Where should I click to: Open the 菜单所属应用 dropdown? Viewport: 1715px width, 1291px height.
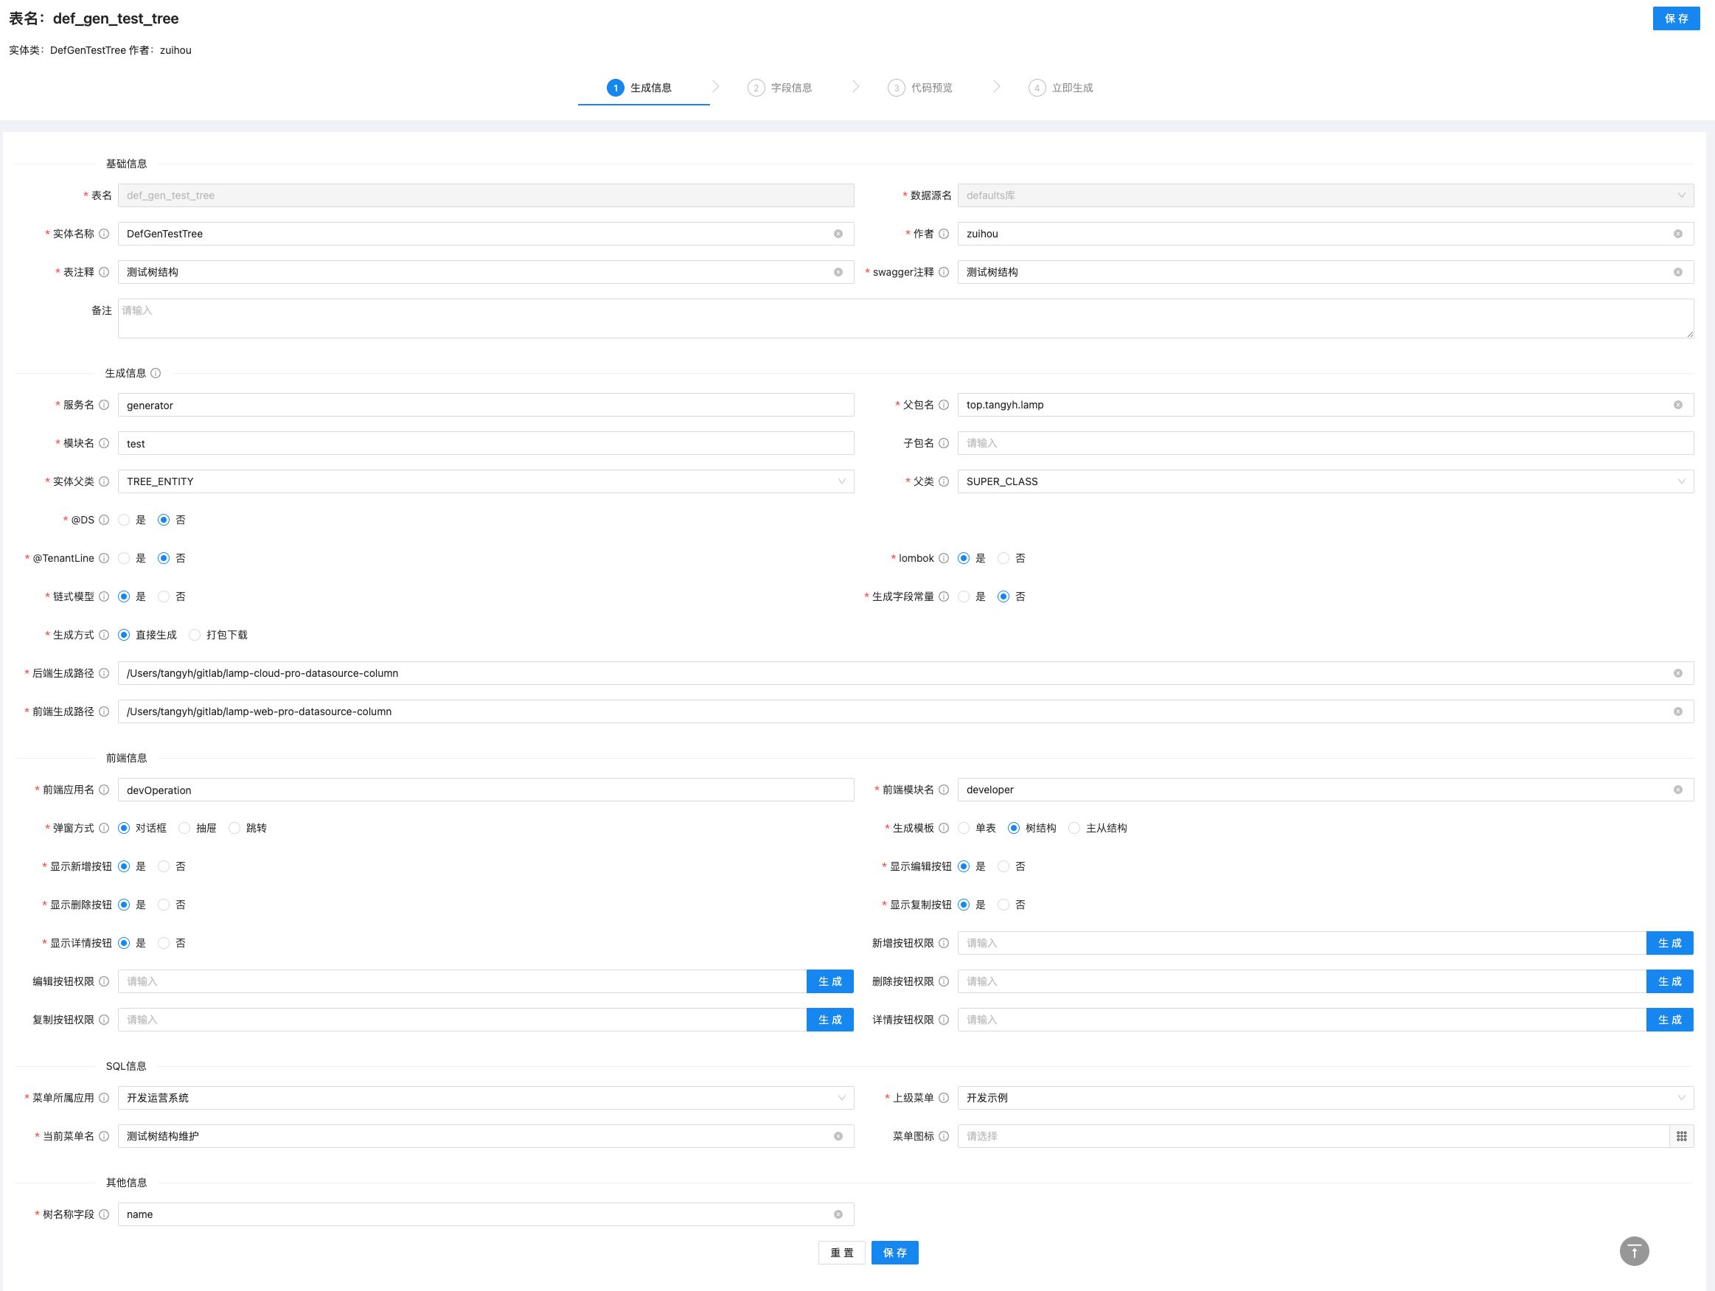pyautogui.click(x=485, y=1098)
